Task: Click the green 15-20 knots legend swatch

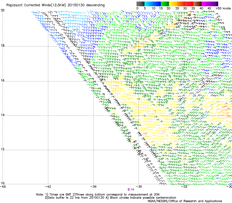Action: coord(165,4)
